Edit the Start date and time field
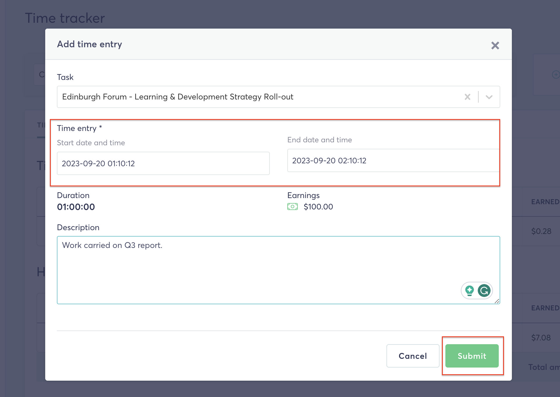This screenshot has width=560, height=397. pos(163,163)
